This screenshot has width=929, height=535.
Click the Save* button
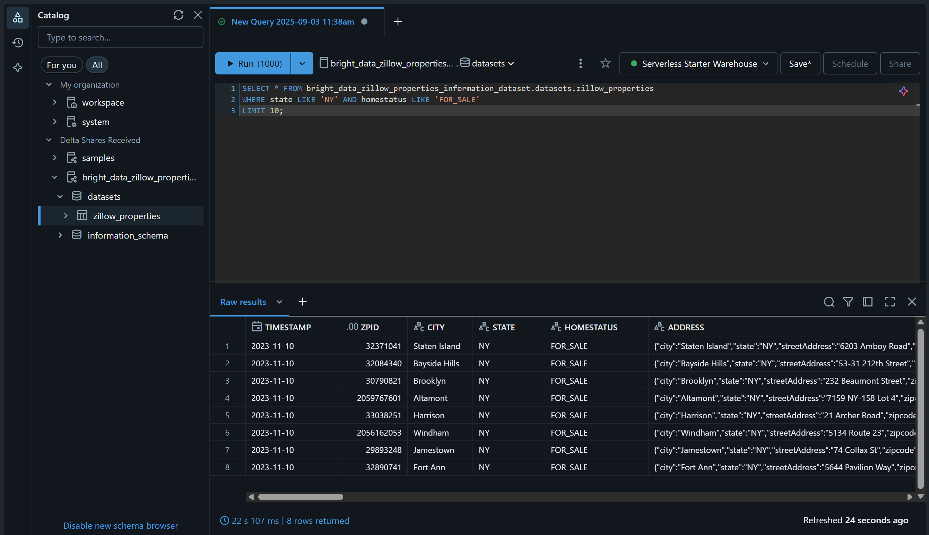pos(800,64)
